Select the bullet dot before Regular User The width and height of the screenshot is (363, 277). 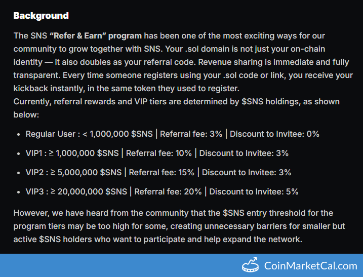click(x=18, y=134)
